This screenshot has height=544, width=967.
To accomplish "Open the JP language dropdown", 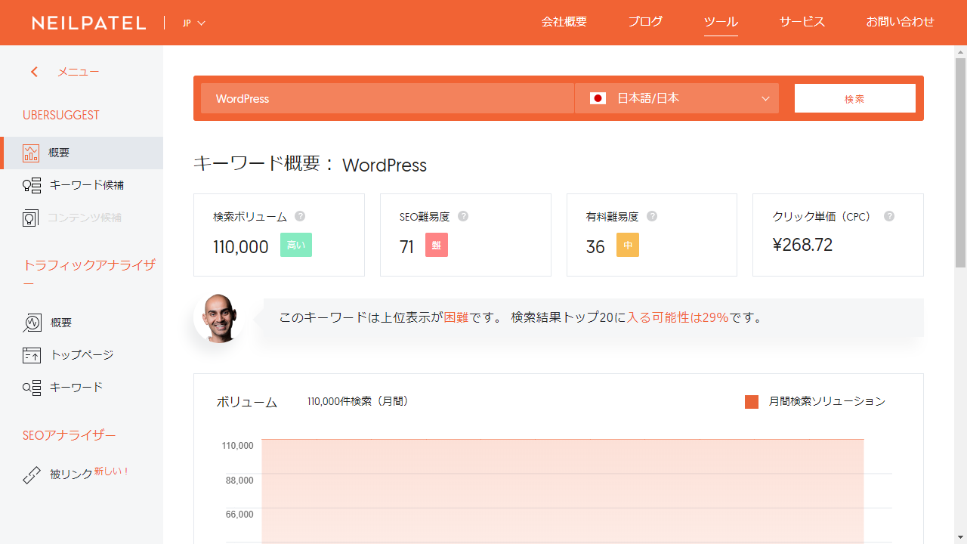I will click(x=194, y=23).
